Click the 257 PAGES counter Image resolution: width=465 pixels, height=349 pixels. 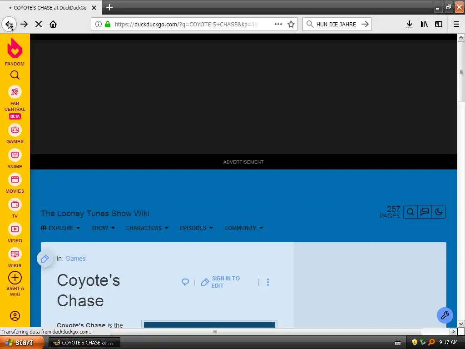click(390, 212)
